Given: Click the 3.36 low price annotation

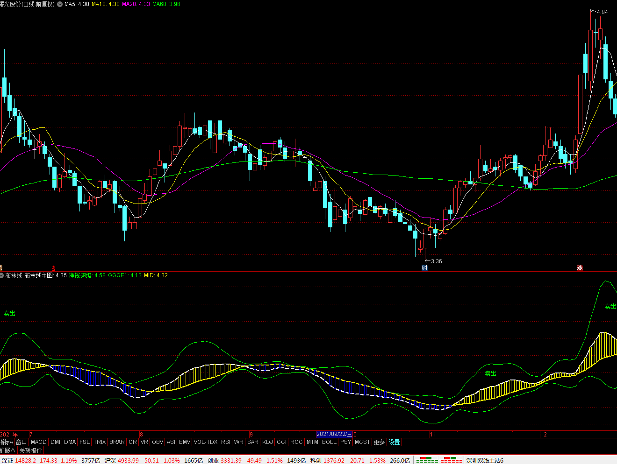Looking at the screenshot, I should coord(437,261).
